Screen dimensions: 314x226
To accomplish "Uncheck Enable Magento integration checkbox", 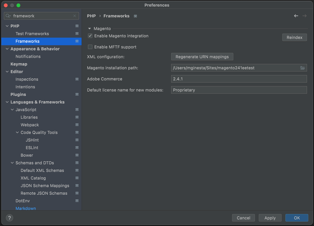I will (x=90, y=36).
